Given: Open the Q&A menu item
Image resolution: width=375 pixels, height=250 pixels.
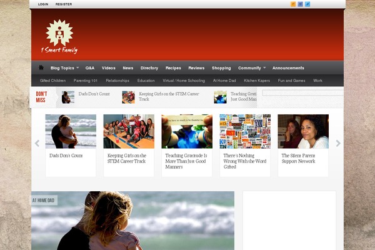Looking at the screenshot, I should [90, 68].
